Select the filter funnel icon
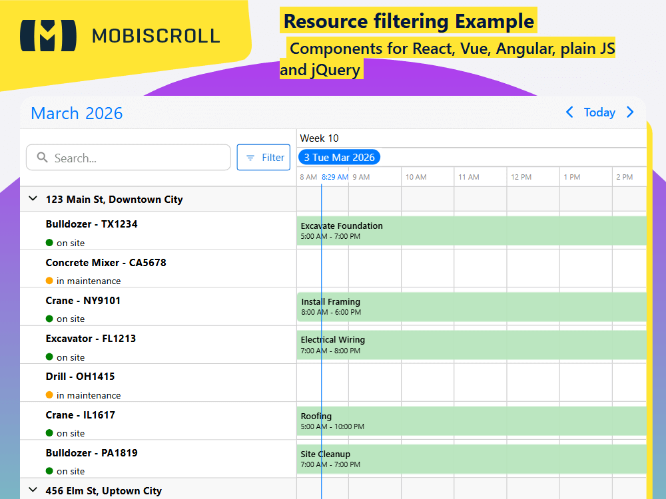This screenshot has height=499, width=666. pyautogui.click(x=250, y=157)
